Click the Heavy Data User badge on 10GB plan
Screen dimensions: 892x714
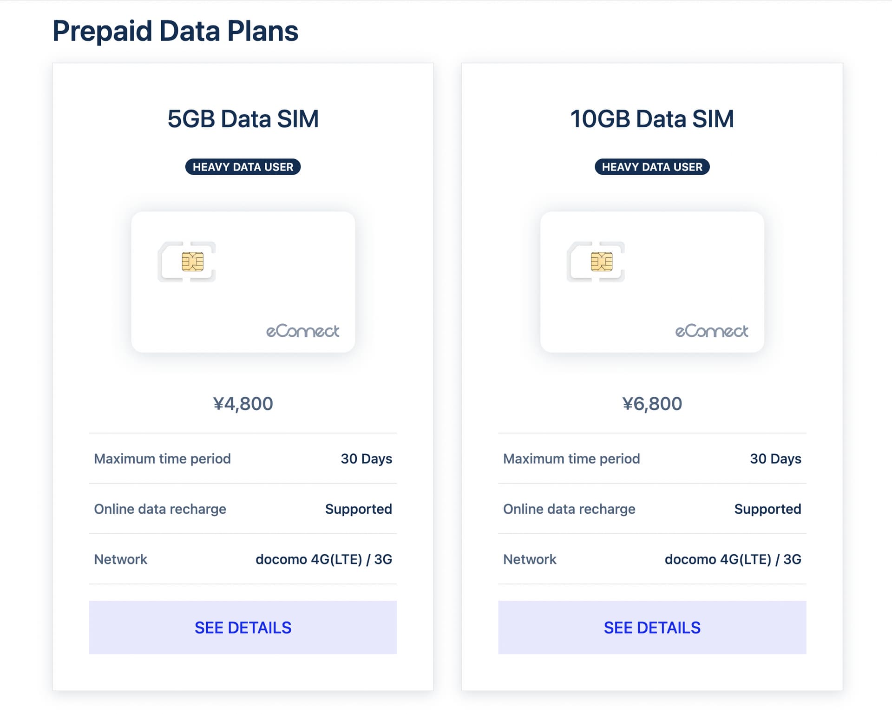pyautogui.click(x=652, y=167)
